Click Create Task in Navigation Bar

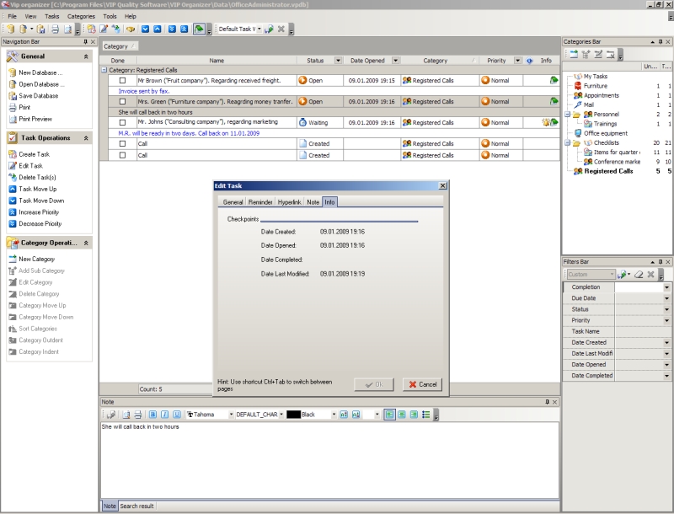coord(34,154)
